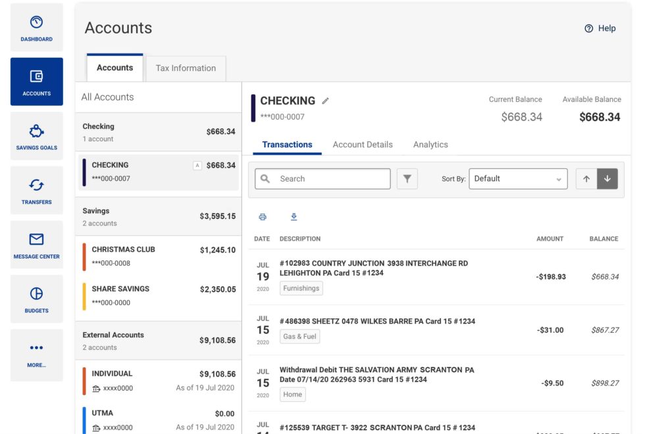Open the Message Center
This screenshot has height=434, width=645.
(x=36, y=245)
